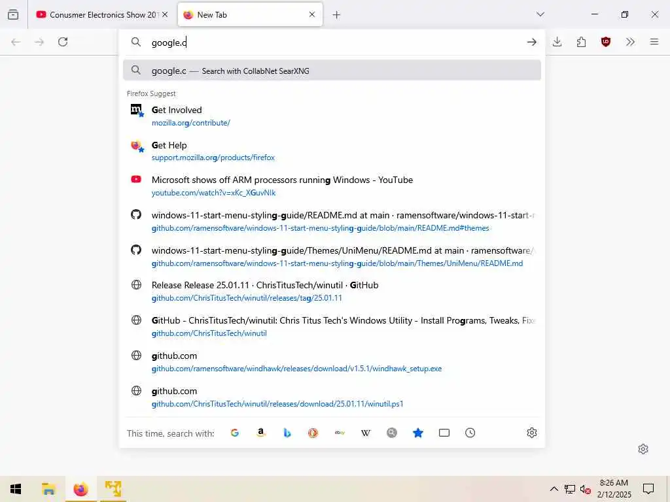Open the Firefox hamburger menu
This screenshot has height=502, width=670.
click(654, 42)
